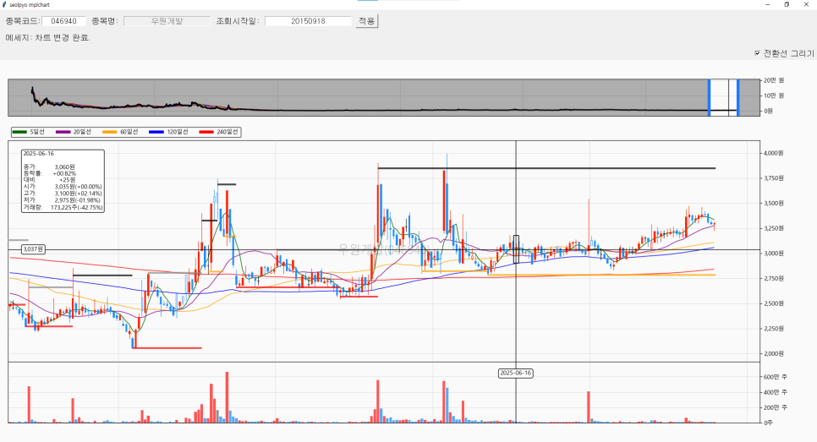Image resolution: width=817 pixels, height=442 pixels.
Task: Click the 저가 2,975원 row in info box
Action: 63,200
